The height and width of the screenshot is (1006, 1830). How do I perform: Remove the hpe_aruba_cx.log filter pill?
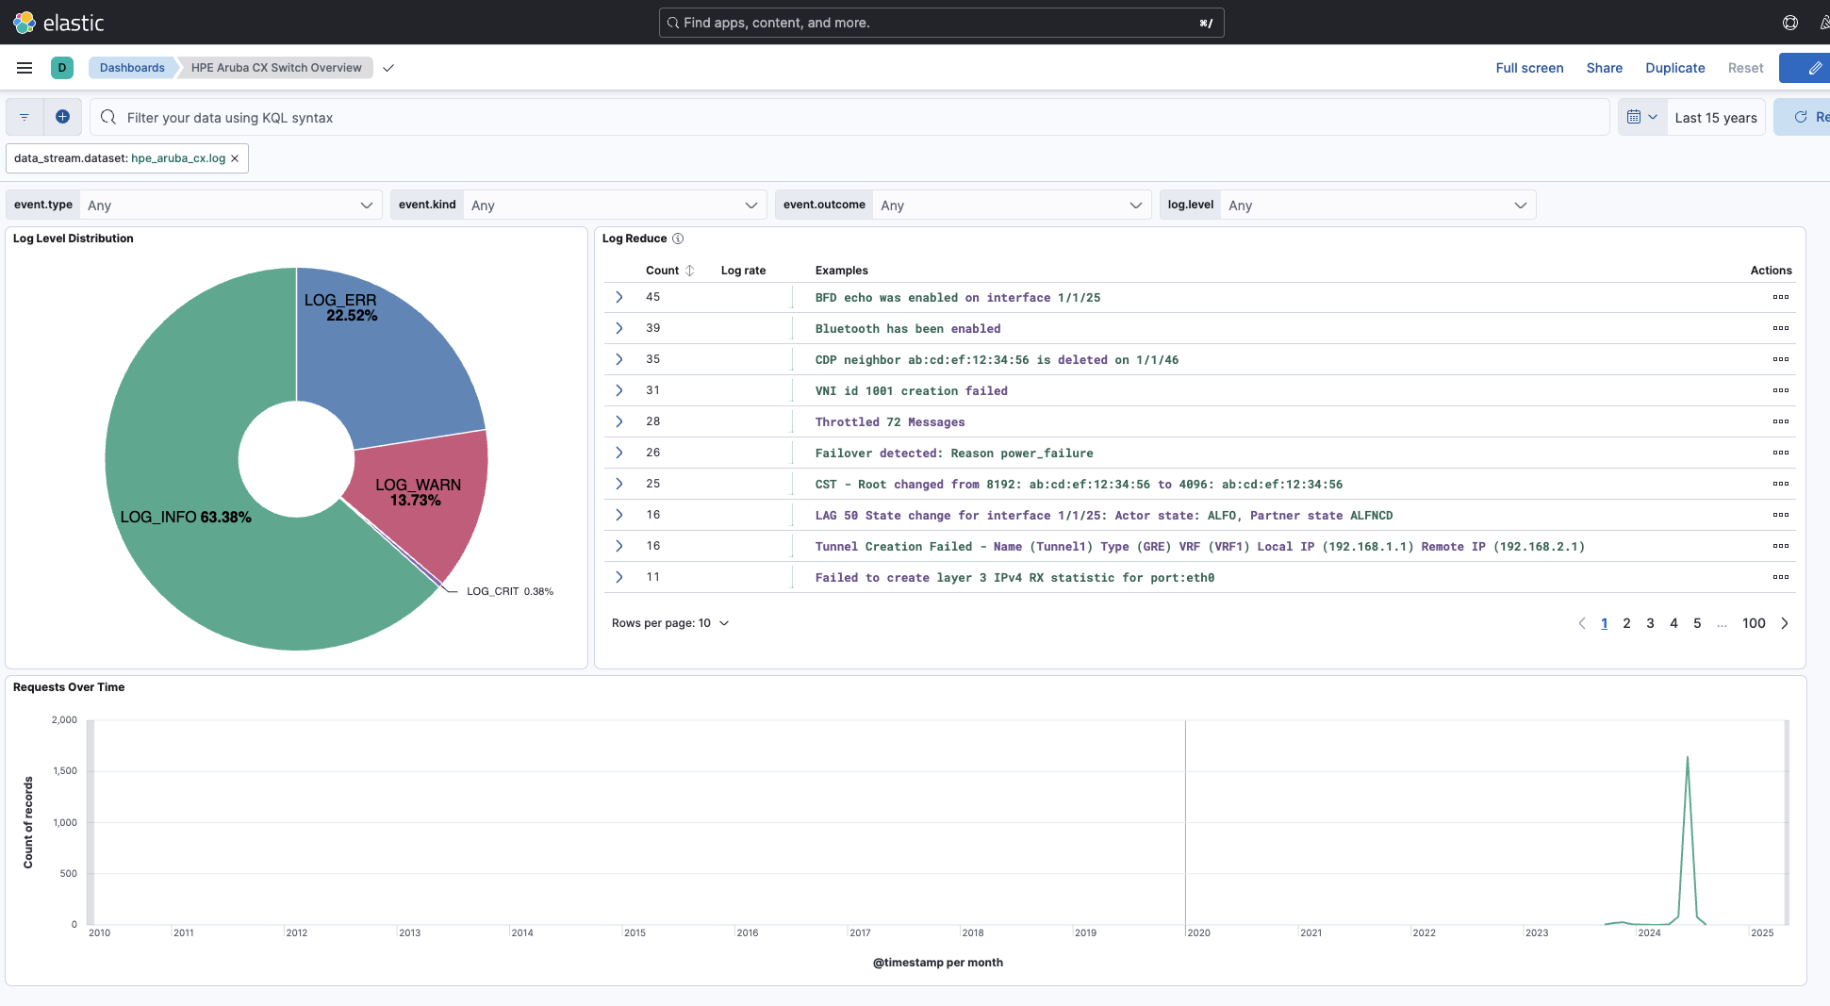point(235,157)
